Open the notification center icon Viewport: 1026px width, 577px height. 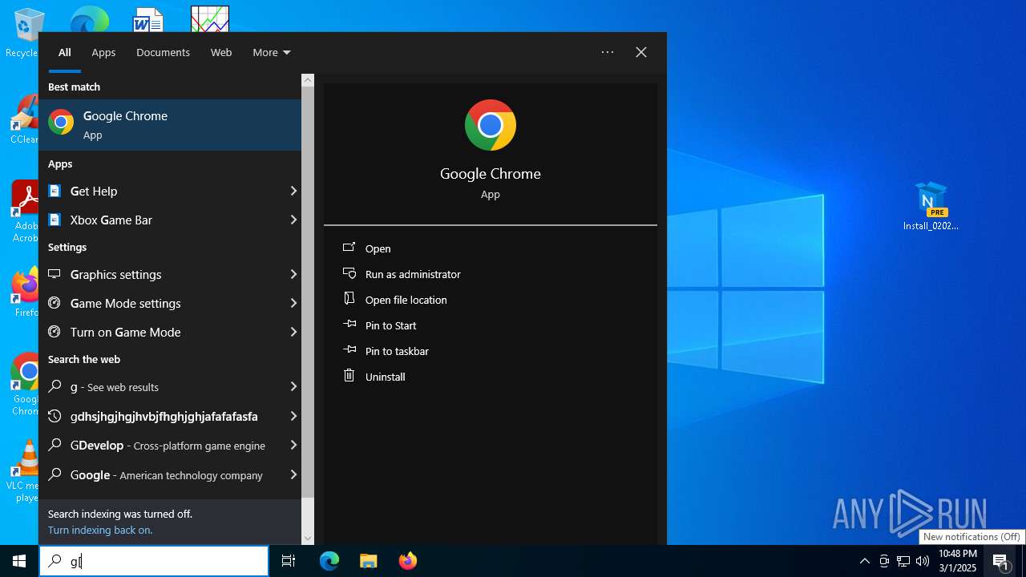coord(1000,561)
